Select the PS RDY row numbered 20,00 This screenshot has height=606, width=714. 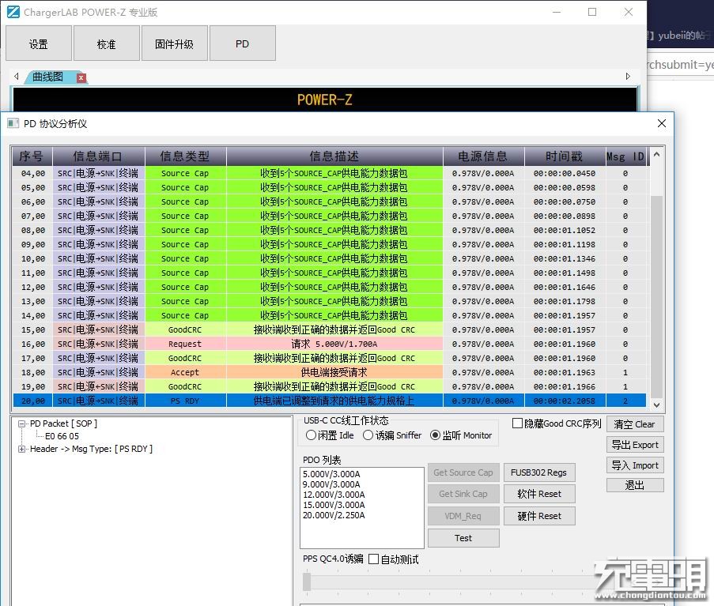tap(329, 401)
